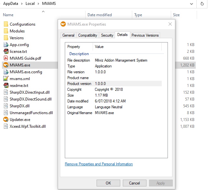Click MVAMS in the address bar
Screen dimensions: 210x190
pos(49,4)
